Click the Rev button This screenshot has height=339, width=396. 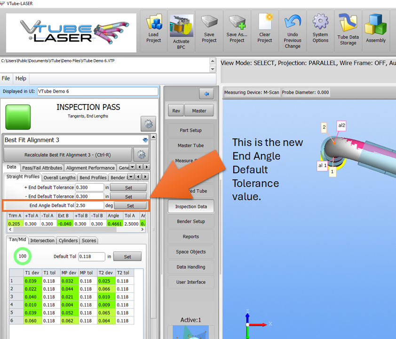176,111
